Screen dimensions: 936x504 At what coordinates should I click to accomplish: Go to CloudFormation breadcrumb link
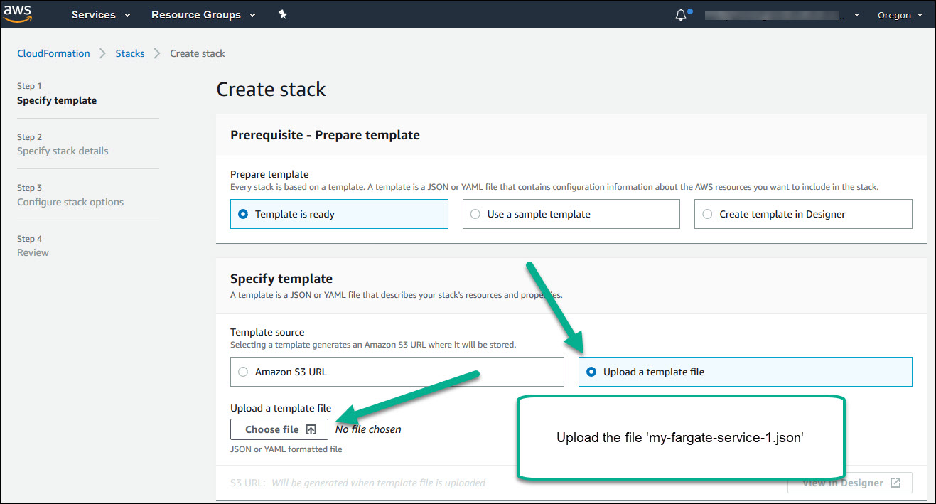click(x=53, y=53)
